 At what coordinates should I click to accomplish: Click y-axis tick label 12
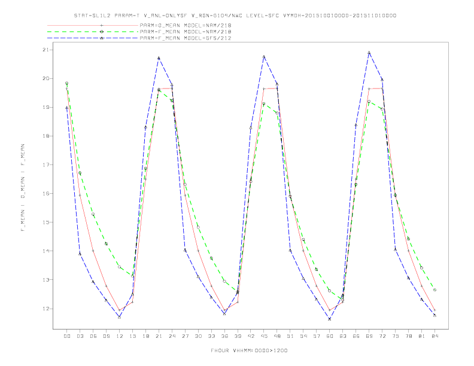point(45,309)
